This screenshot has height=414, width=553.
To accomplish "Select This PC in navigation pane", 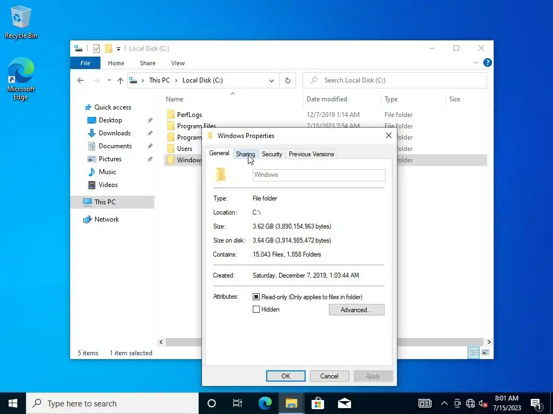I will (105, 202).
